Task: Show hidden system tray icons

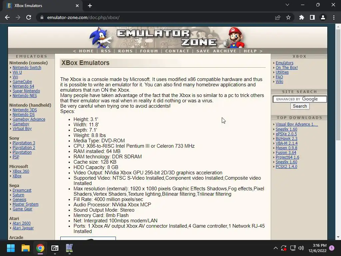Action: [x=275, y=248]
